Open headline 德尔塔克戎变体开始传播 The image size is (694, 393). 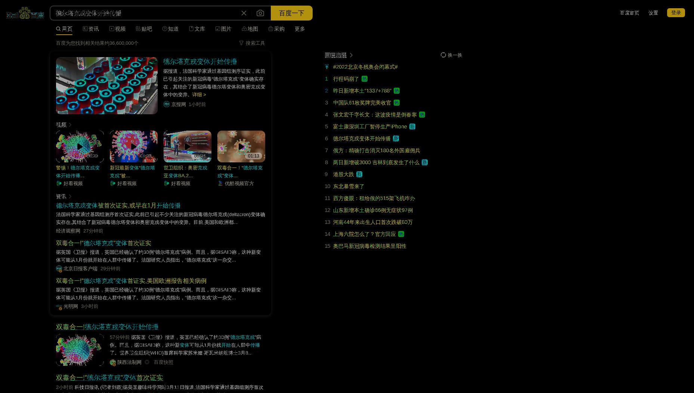click(200, 62)
